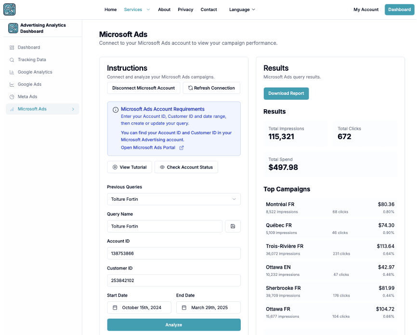Open the Privacy page from the top menu

click(x=185, y=9)
